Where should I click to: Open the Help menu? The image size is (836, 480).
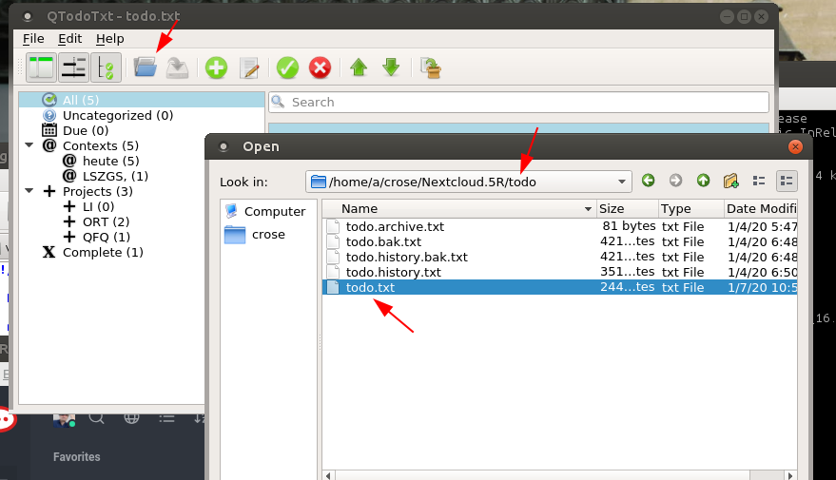point(109,38)
